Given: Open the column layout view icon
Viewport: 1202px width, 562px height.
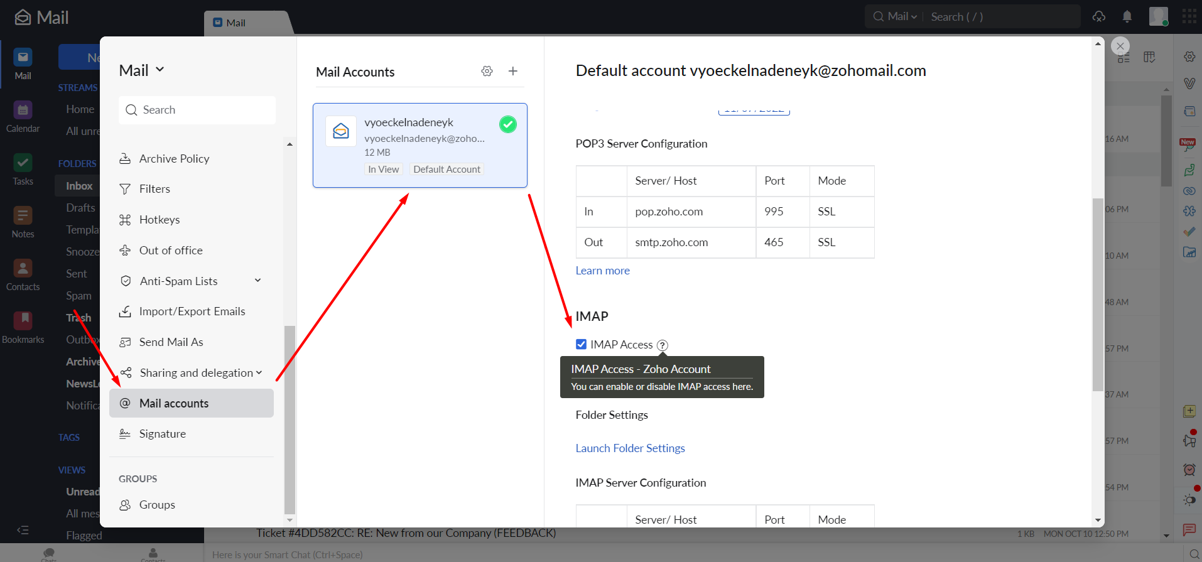Looking at the screenshot, I should point(1149,57).
